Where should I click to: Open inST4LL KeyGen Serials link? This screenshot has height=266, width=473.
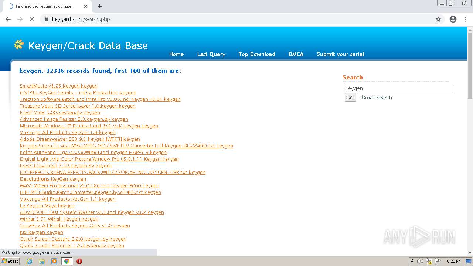[x=78, y=92]
